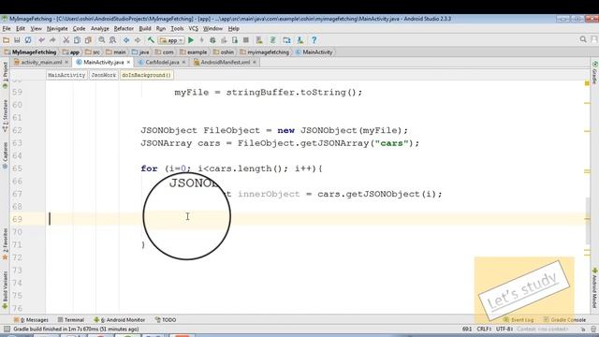Click MyImageFetching breadcrumb in navigation bar
The image size is (599, 337).
[x=31, y=52]
